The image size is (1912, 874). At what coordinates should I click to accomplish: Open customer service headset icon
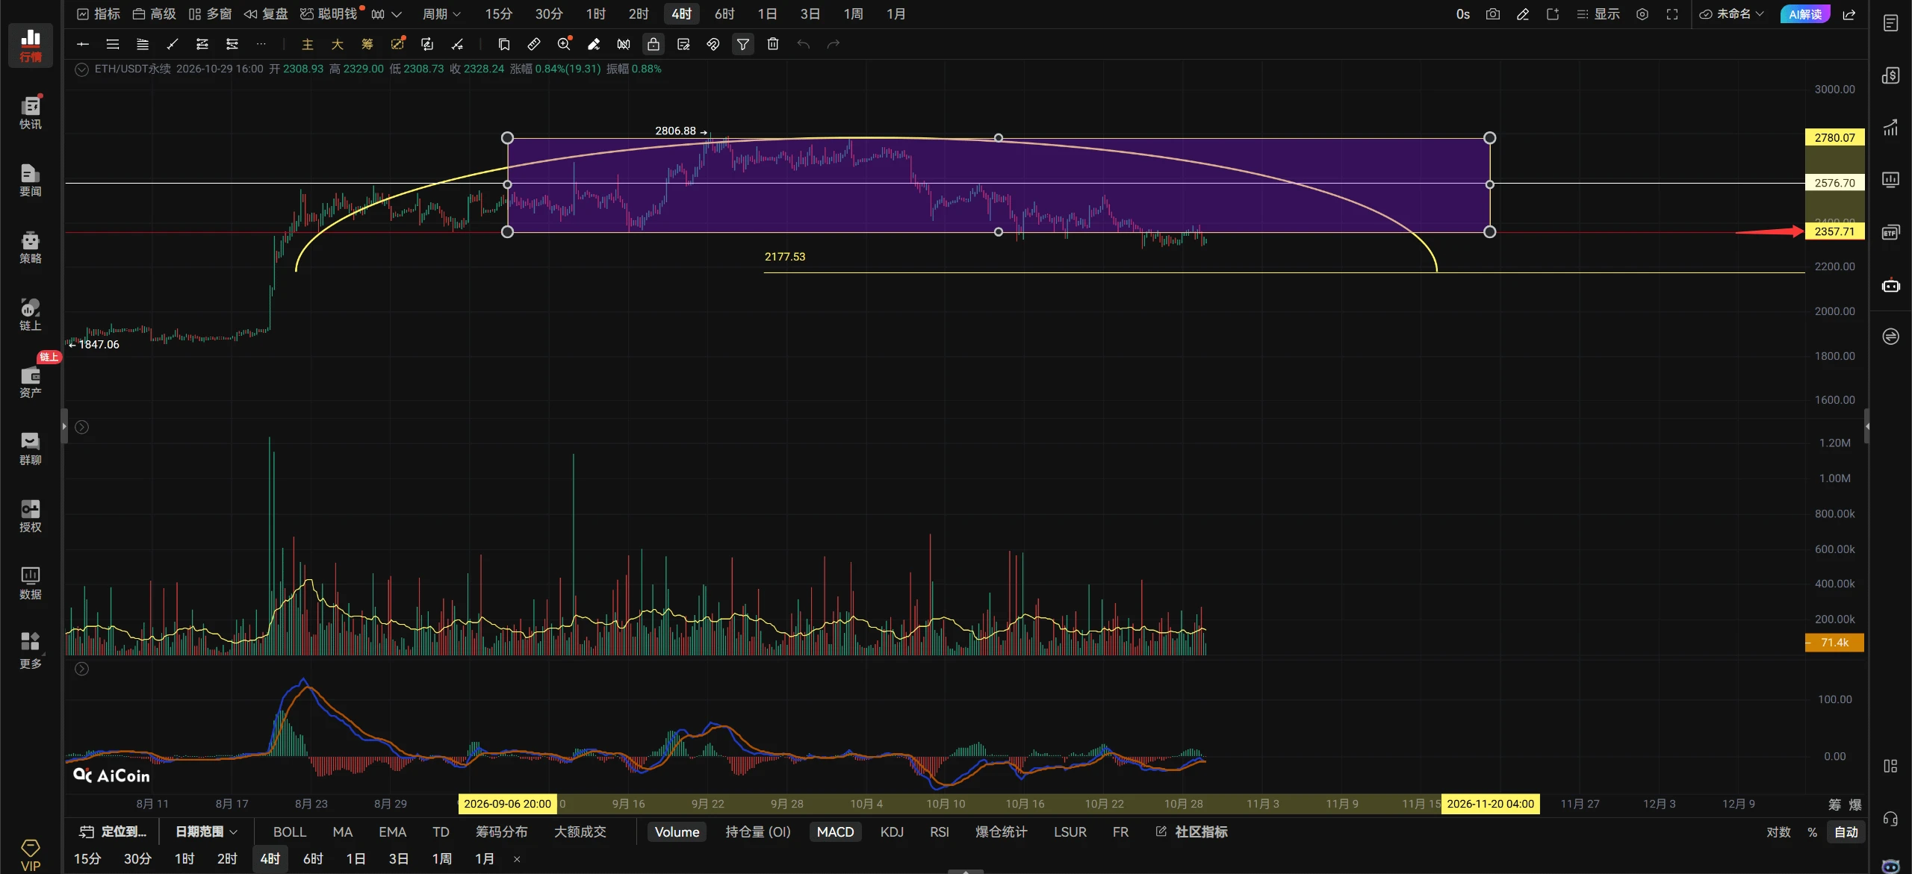pyautogui.click(x=1890, y=819)
